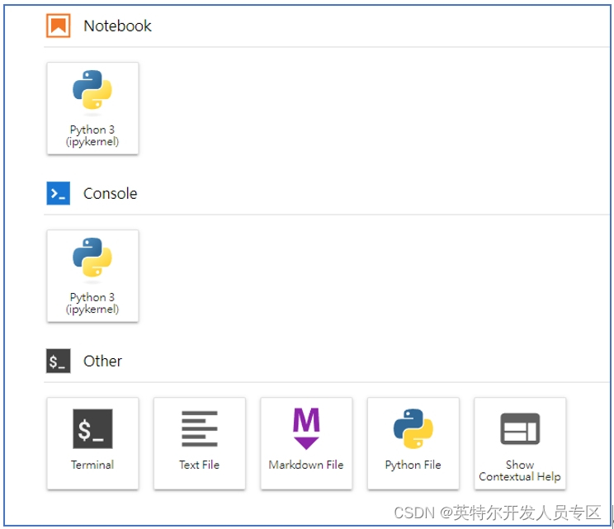Screen dimensions: 614x529
Task: Click the dark Other section icon
Action: tap(59, 361)
